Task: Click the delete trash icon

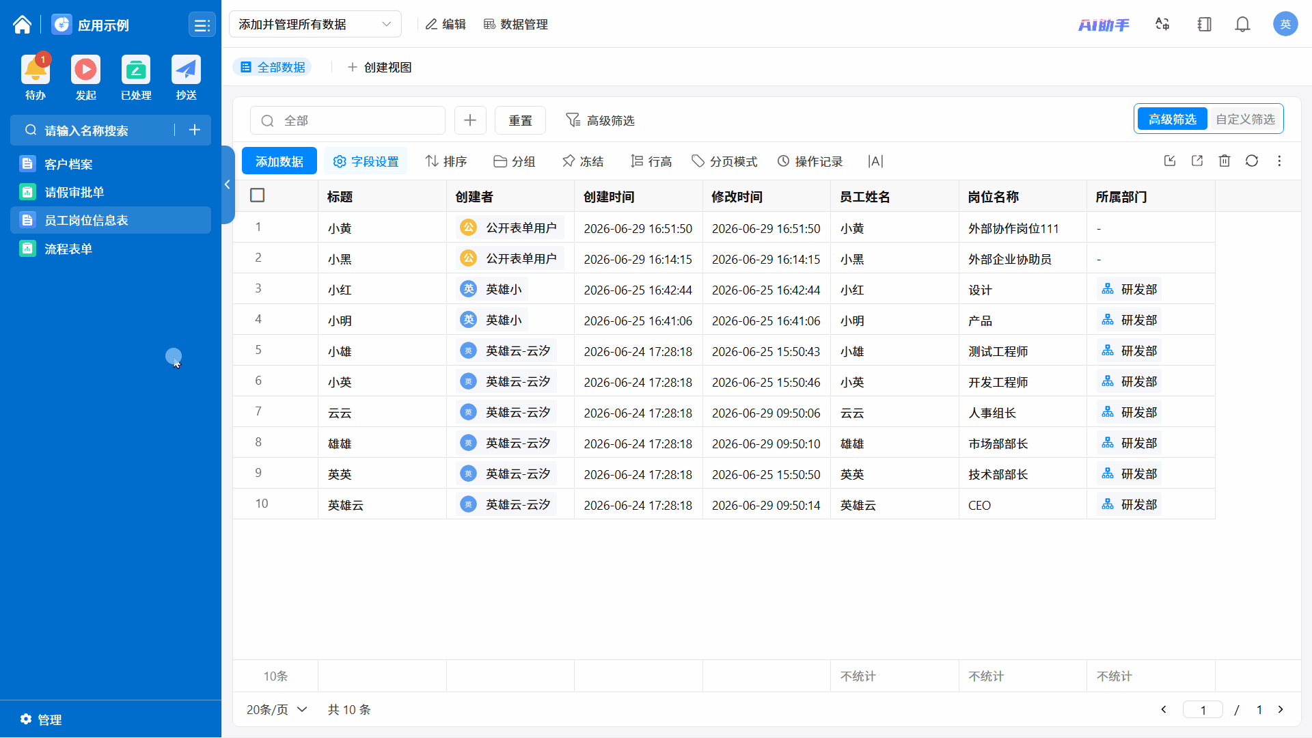Action: click(1225, 161)
